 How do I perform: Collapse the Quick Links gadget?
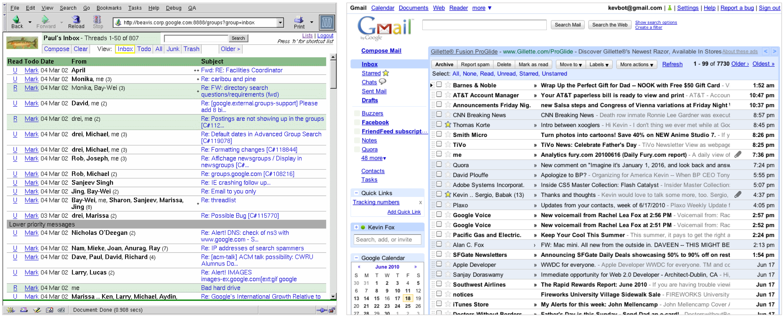[x=356, y=193]
